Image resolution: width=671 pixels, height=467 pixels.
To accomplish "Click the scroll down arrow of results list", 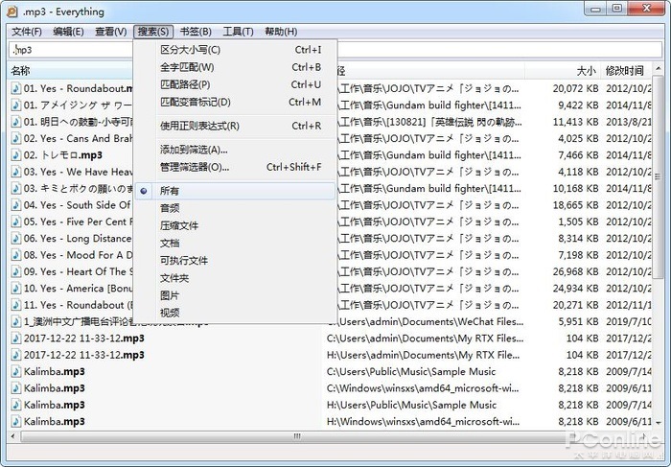I will [x=658, y=423].
